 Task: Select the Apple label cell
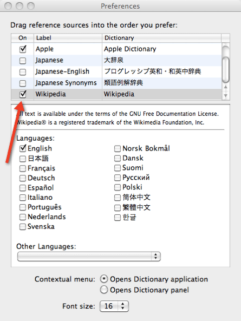[68, 49]
